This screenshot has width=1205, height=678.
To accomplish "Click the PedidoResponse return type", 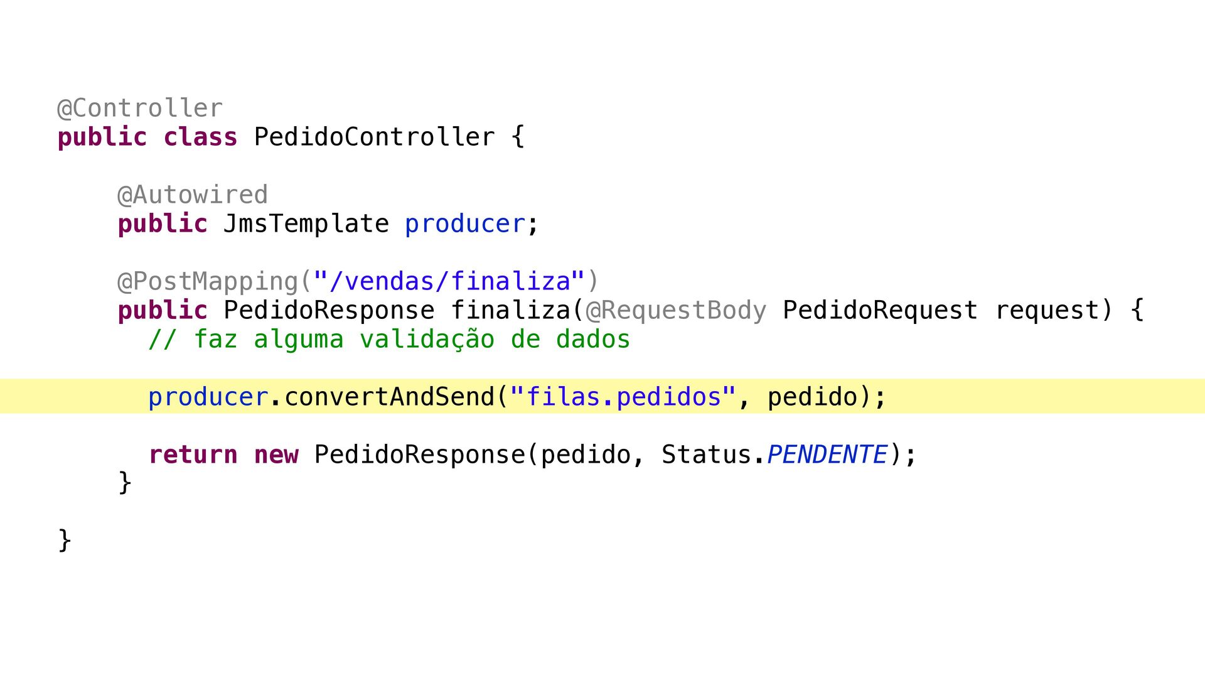I will (x=329, y=310).
